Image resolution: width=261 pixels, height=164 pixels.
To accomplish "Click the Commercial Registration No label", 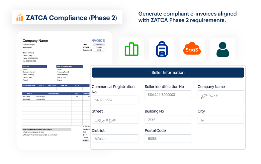I will 113,89.
